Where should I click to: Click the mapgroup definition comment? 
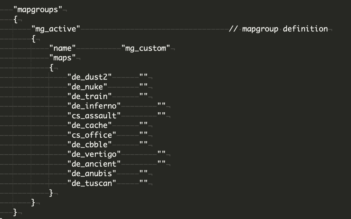(x=278, y=29)
